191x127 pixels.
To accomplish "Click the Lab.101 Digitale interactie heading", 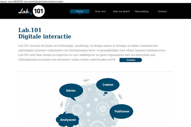I will [45, 33].
